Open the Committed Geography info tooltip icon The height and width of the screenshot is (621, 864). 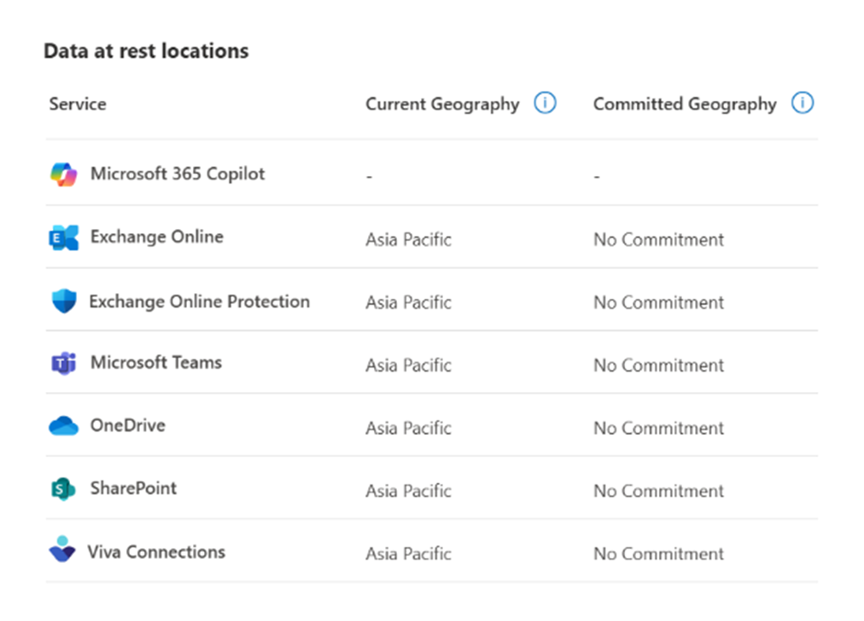(802, 103)
